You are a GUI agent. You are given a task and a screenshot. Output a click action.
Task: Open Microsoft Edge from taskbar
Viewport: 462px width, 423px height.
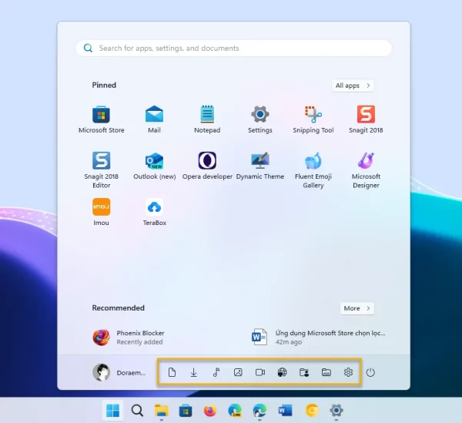tap(259, 411)
